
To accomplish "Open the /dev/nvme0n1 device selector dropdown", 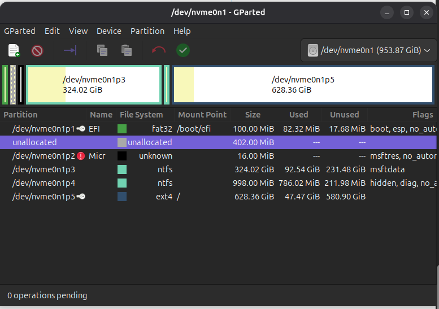I will tap(370, 51).
